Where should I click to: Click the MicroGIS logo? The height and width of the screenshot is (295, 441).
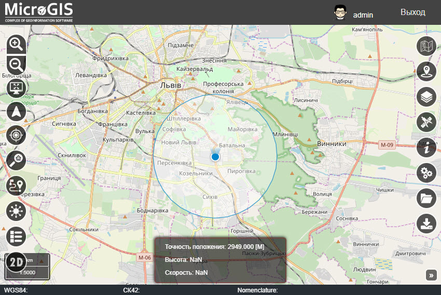39,12
